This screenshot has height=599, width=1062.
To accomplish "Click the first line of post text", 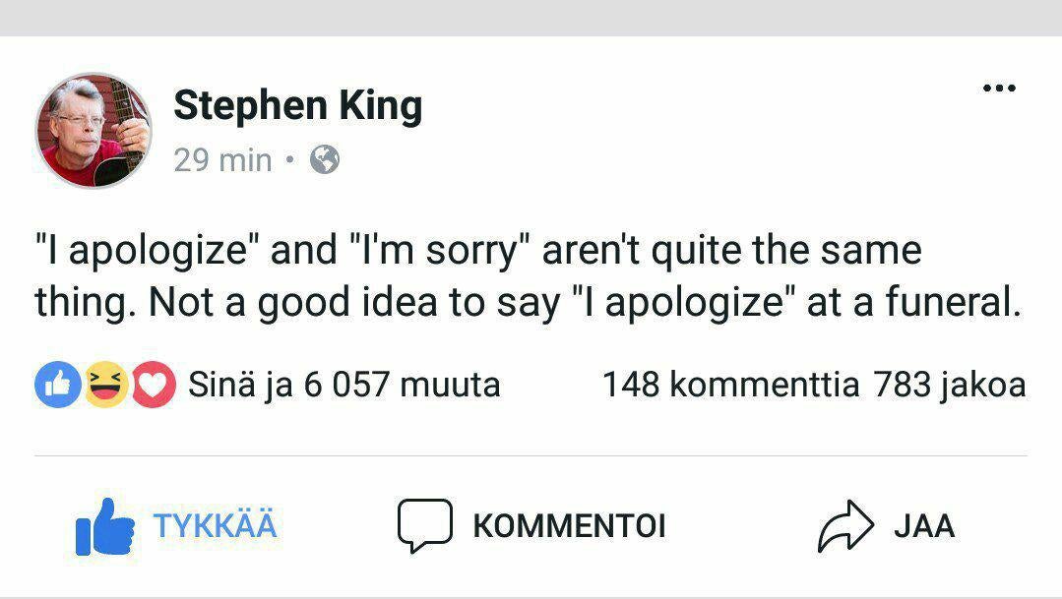I will (x=477, y=250).
